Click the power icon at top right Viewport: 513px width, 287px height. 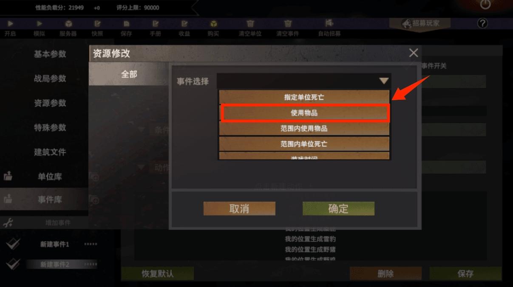click(x=485, y=5)
